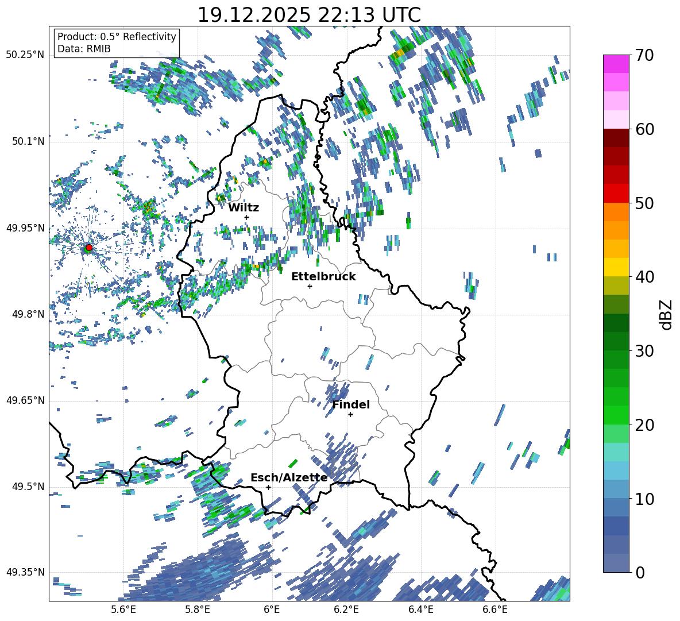680x621 pixels.
Task: Click the Esch/Alzette city label
Action: pyautogui.click(x=289, y=478)
